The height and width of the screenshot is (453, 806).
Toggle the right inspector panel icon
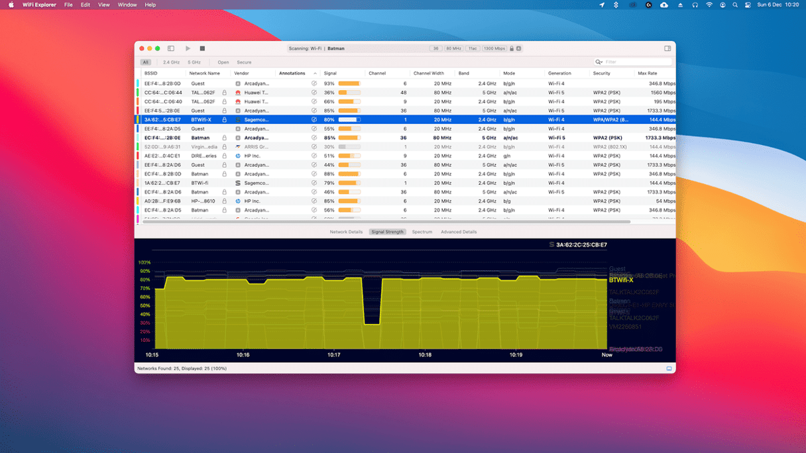coord(667,48)
